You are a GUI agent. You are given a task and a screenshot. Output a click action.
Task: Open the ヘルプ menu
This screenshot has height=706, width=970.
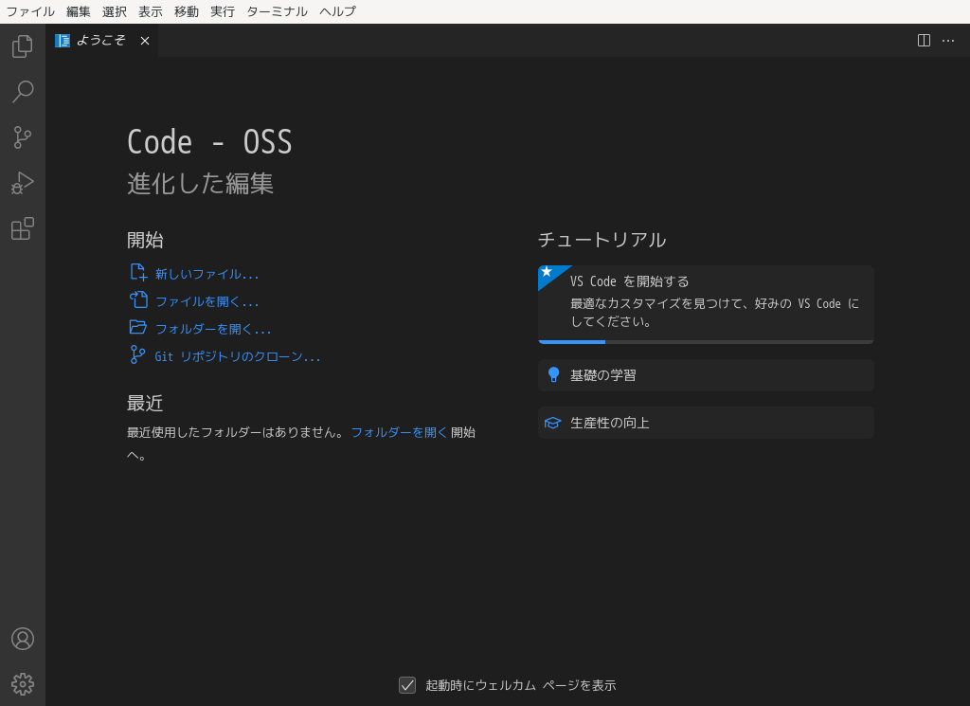(338, 11)
